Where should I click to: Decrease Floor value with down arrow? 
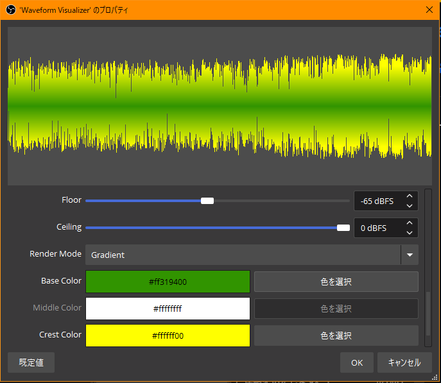(409, 206)
